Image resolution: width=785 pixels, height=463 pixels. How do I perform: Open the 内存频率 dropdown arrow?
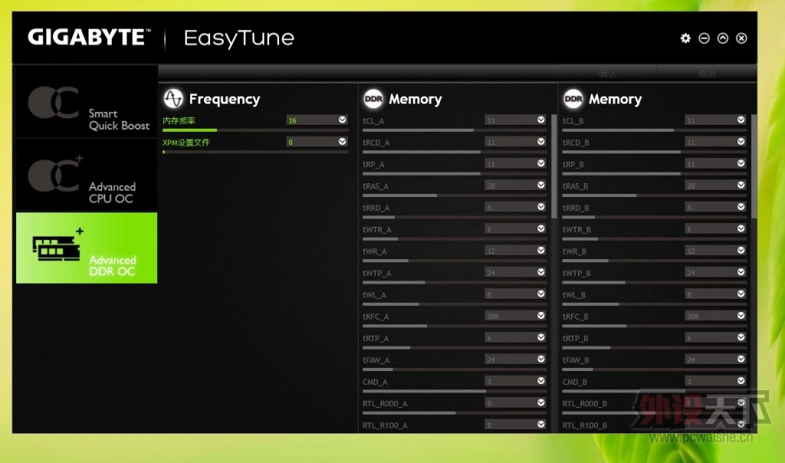coord(343,120)
